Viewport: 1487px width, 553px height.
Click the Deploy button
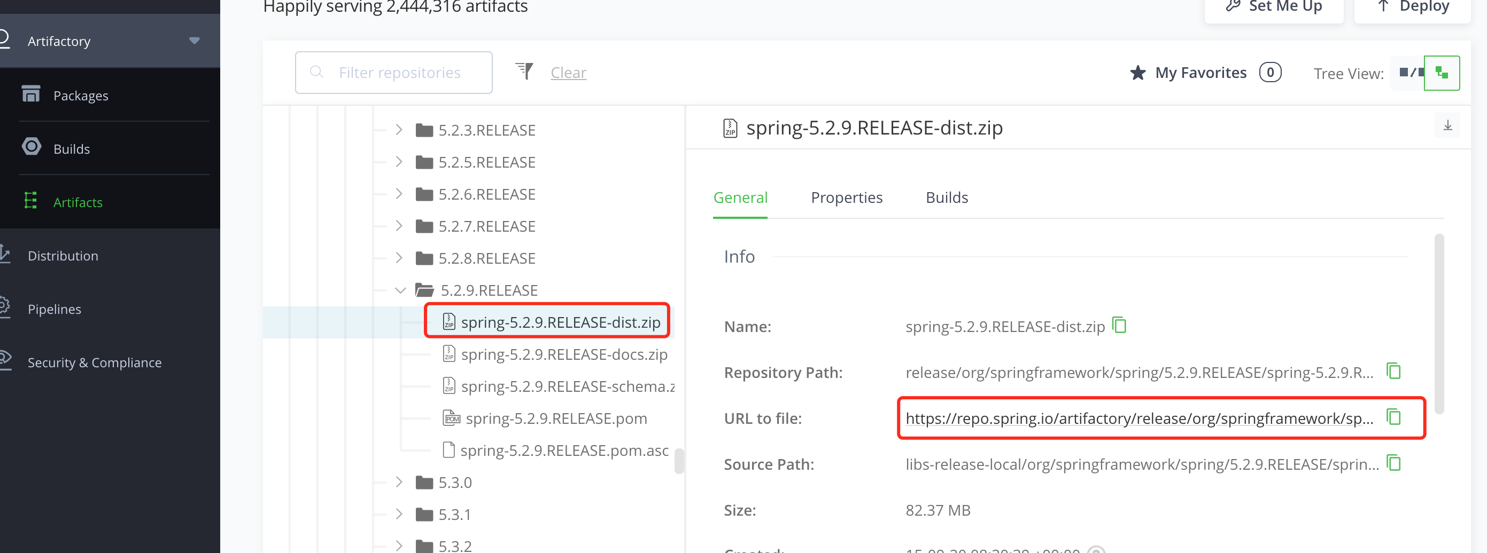pyautogui.click(x=1412, y=7)
